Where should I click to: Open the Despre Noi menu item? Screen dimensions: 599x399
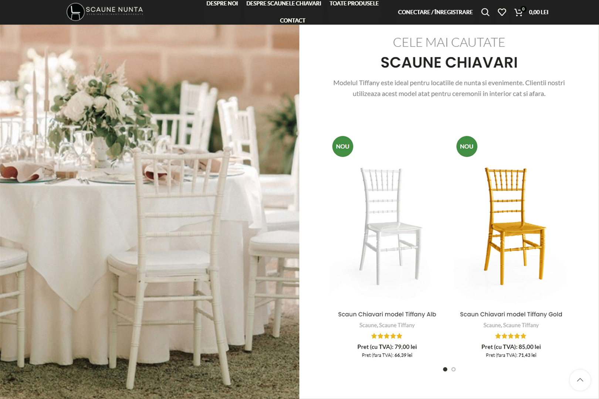[x=222, y=4]
